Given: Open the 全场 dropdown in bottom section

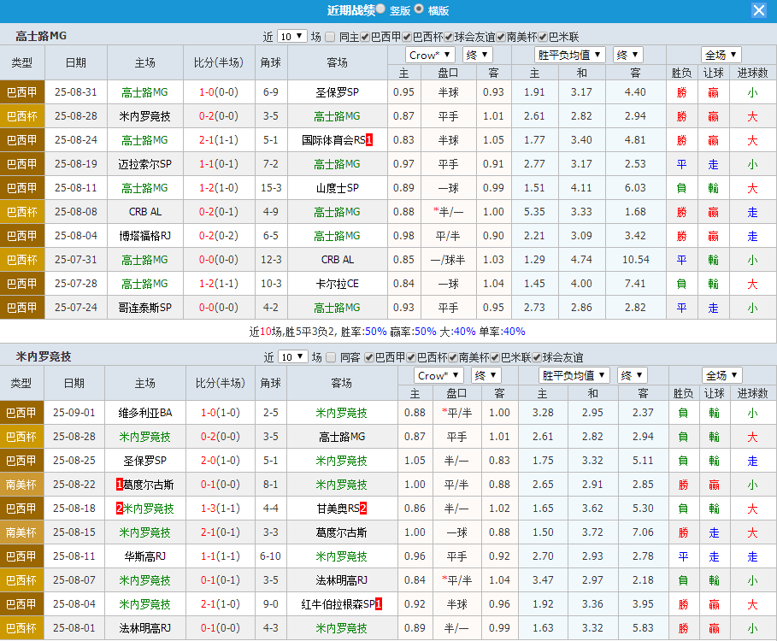Looking at the screenshot, I should [721, 374].
